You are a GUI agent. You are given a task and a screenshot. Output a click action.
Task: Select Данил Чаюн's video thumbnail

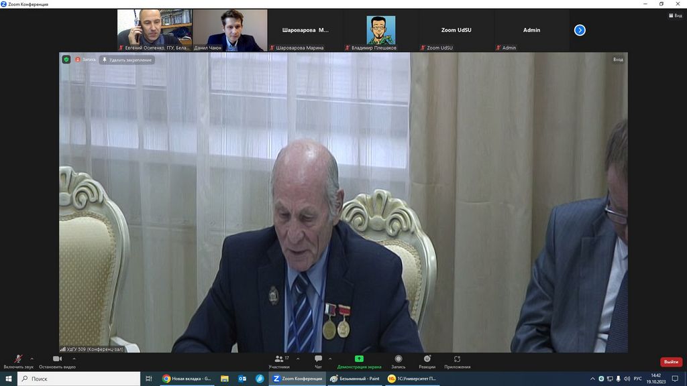(230, 30)
